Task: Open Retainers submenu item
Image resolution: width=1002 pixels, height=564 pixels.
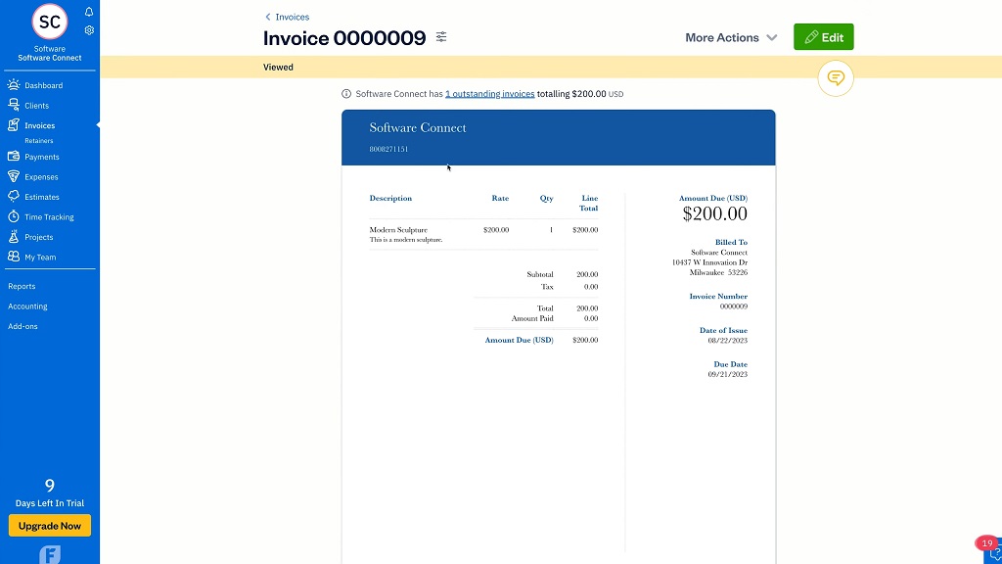Action: (39, 141)
